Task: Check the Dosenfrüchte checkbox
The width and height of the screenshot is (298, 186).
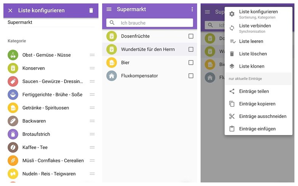Action: pos(191,36)
